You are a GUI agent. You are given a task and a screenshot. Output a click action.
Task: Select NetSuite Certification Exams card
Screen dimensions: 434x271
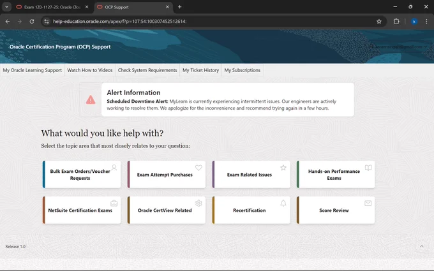(x=82, y=210)
